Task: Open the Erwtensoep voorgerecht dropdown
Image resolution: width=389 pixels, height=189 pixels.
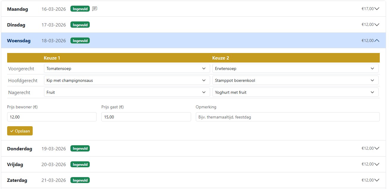Action: 295,68
